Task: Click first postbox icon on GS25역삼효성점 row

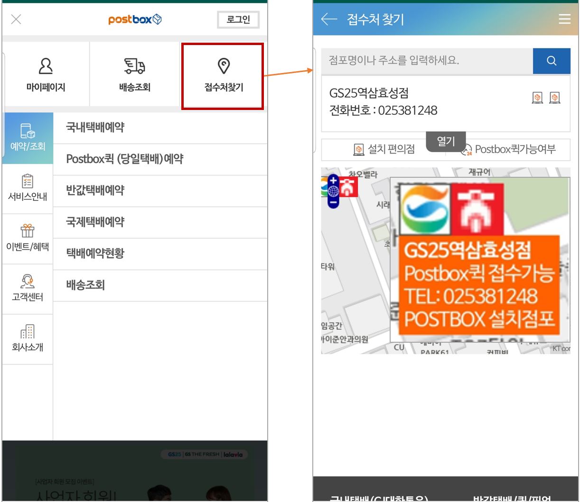Action: coord(537,98)
